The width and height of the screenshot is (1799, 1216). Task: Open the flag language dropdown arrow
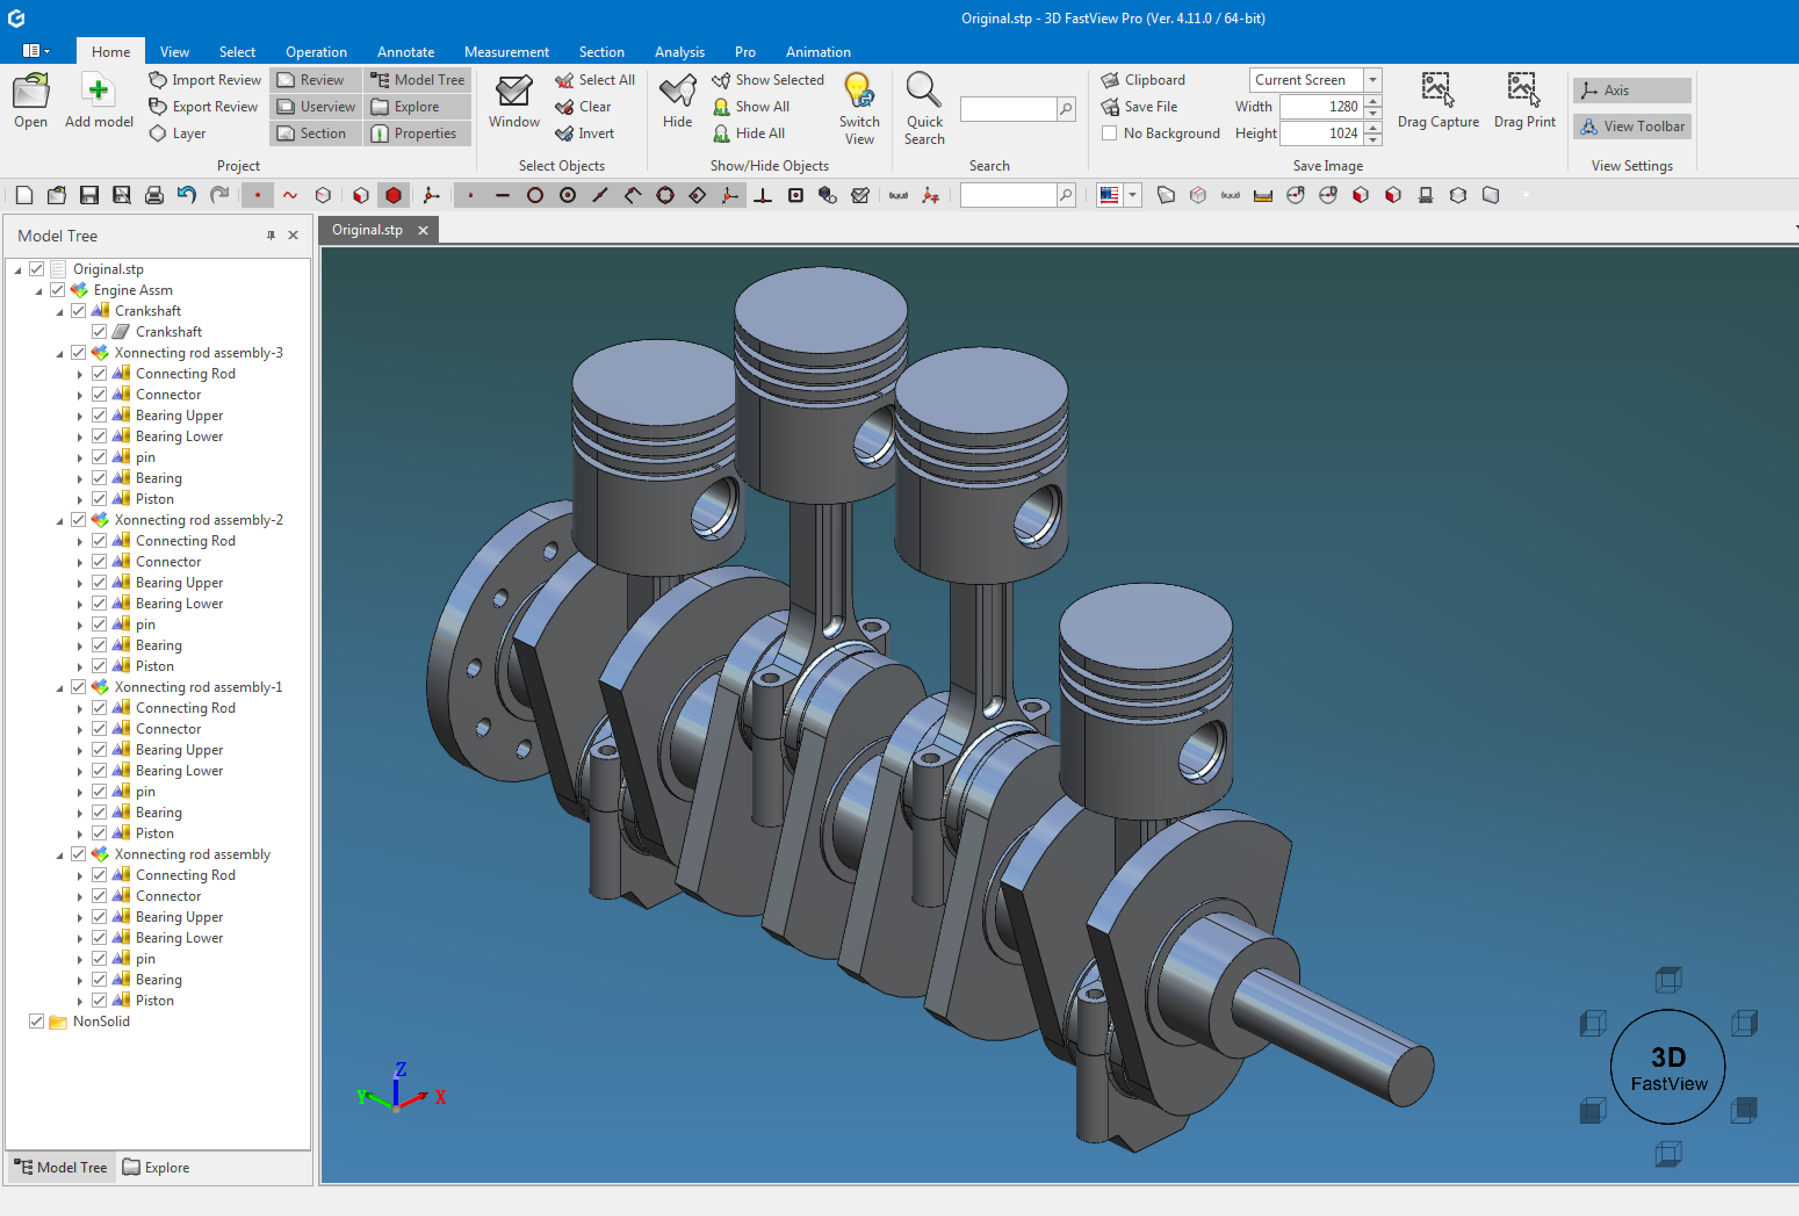point(1132,195)
